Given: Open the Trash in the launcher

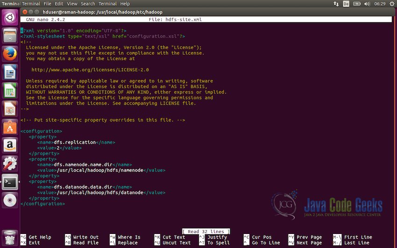Looking at the screenshot, I should pos(10,238).
